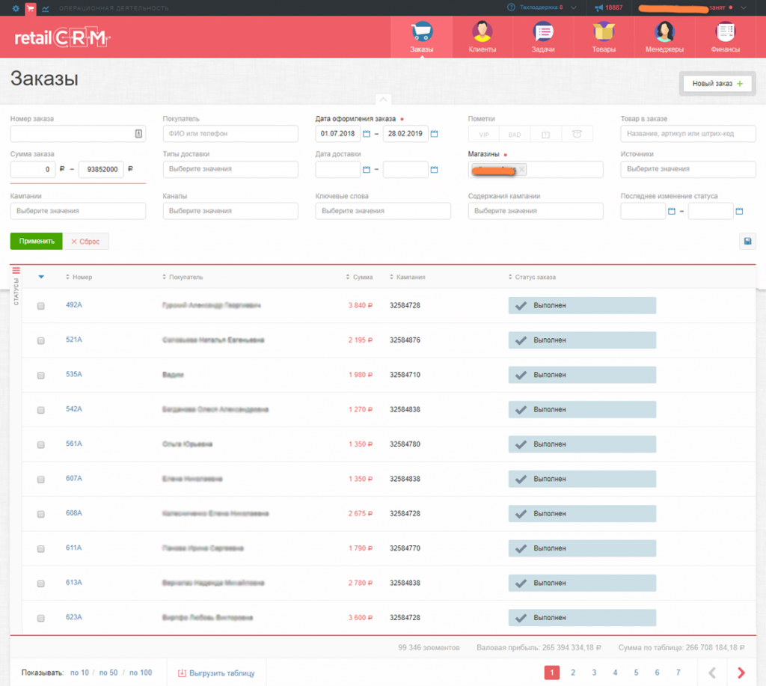Toggle the VIP mark filter

click(x=484, y=135)
